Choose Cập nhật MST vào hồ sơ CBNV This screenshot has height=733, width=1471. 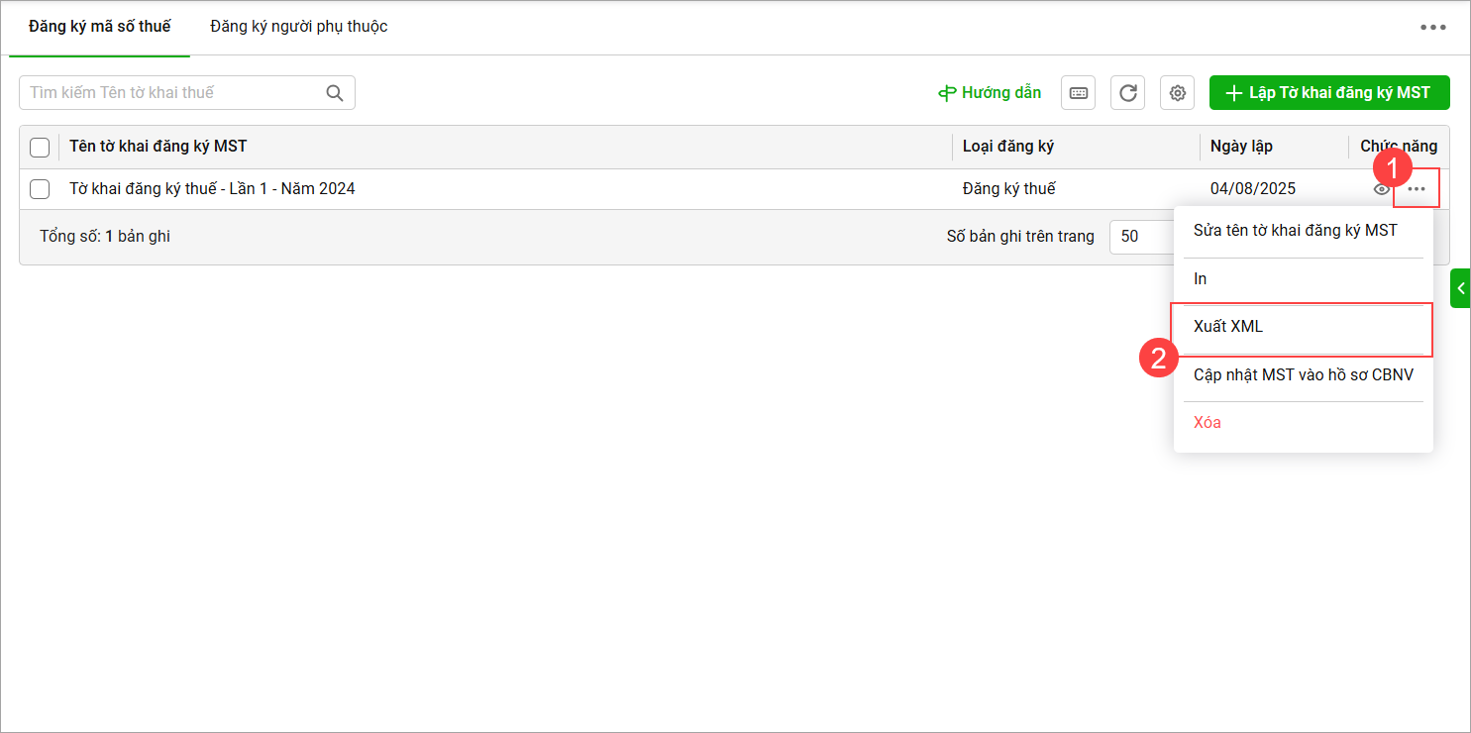1303,375
